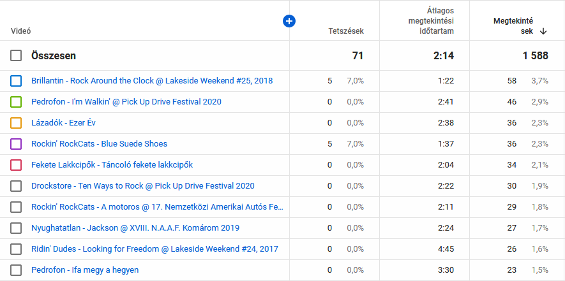Sort by Átlagos megtekintési időtartam header
The image size is (565, 281).
pyautogui.click(x=431, y=20)
